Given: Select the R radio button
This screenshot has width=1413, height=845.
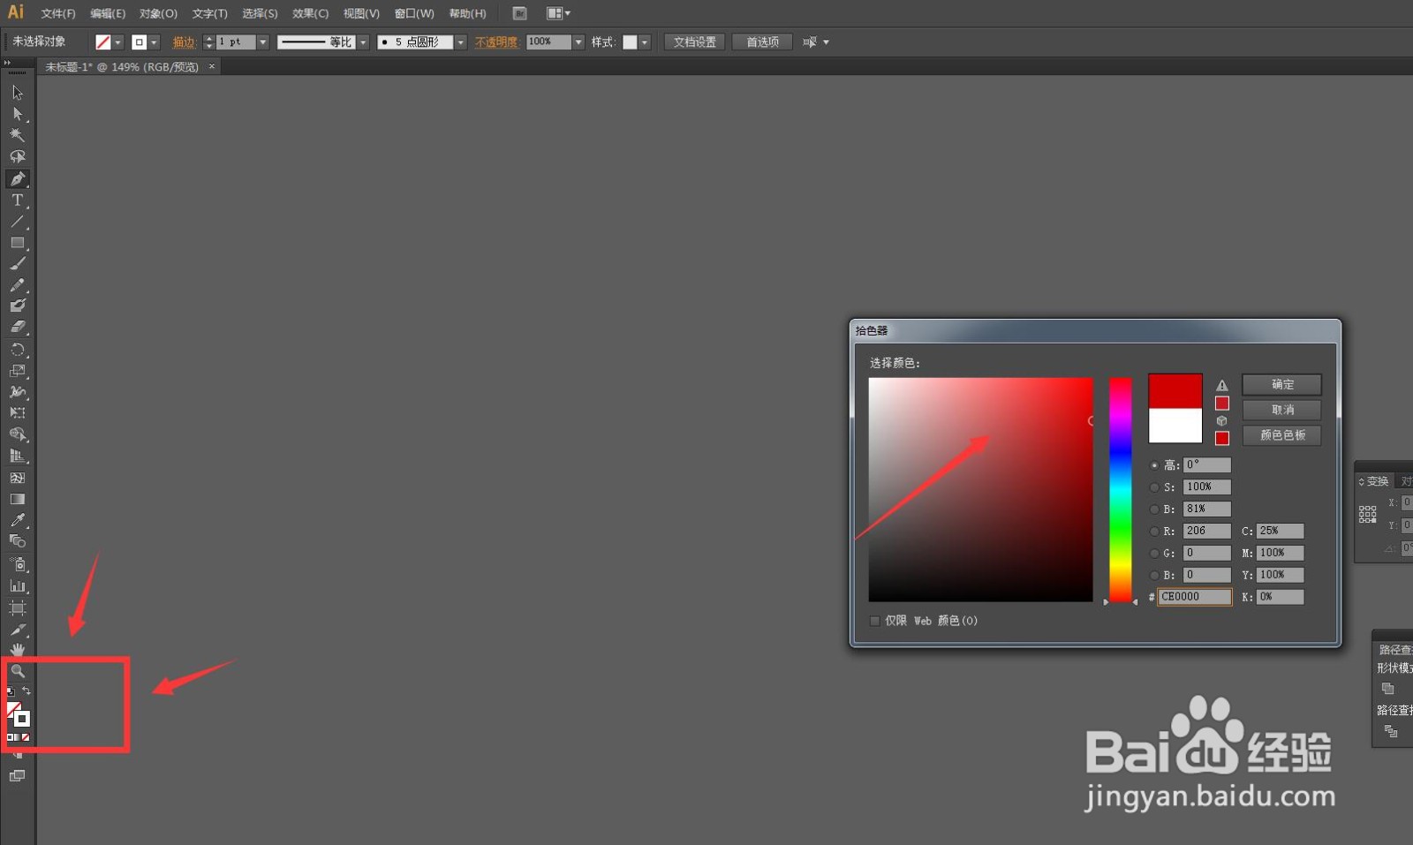Looking at the screenshot, I should click(x=1154, y=532).
